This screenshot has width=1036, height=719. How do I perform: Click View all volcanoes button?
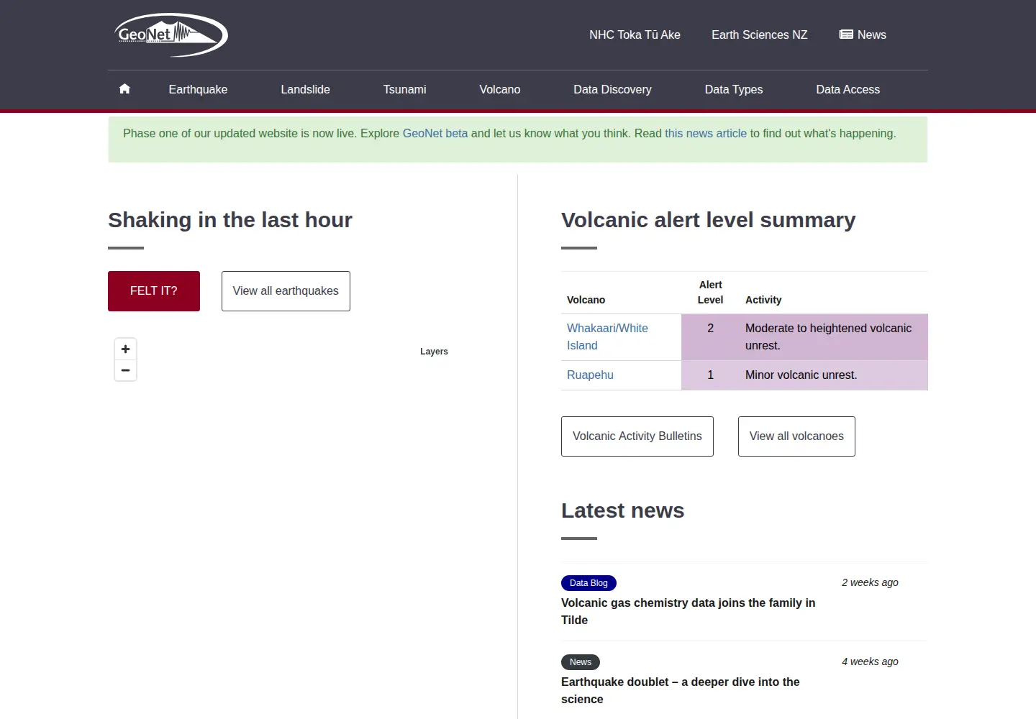coord(796,436)
